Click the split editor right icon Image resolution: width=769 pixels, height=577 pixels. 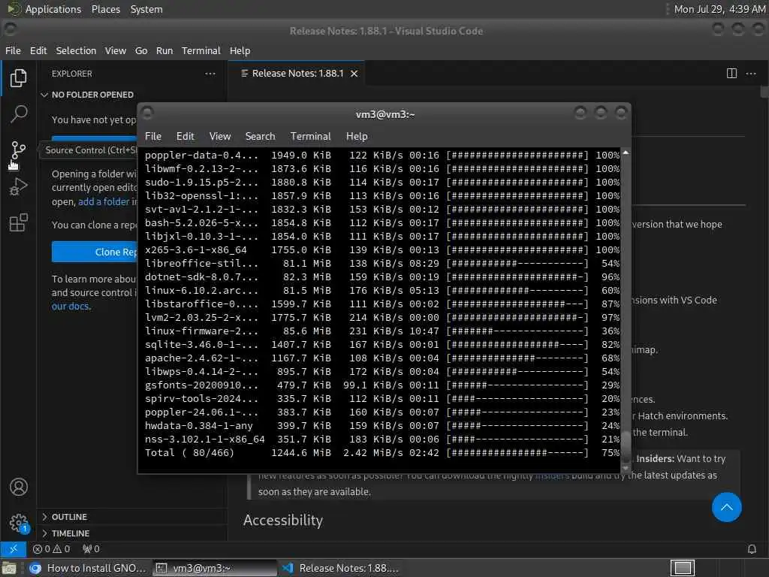click(731, 74)
